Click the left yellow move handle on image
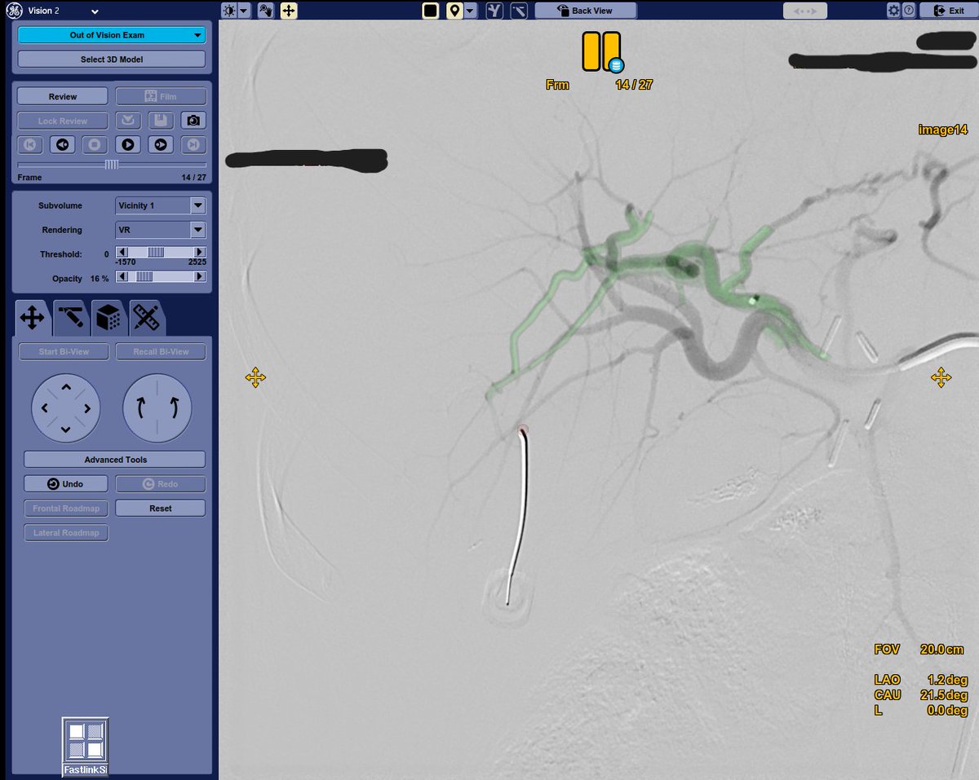Screen dimensions: 979x780 click(x=255, y=377)
